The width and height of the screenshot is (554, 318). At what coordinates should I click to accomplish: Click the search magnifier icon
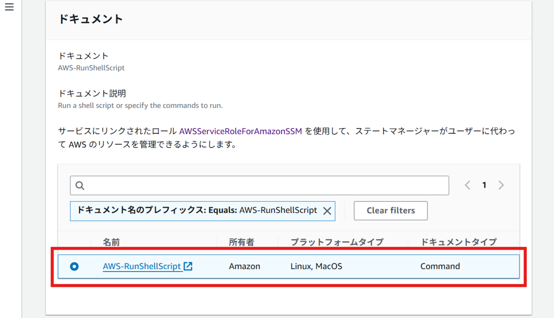pos(80,185)
